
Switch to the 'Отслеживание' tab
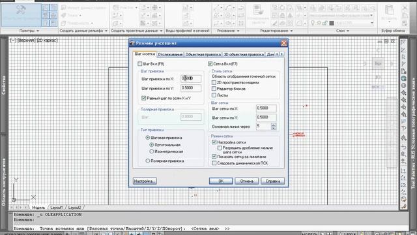click(x=170, y=55)
